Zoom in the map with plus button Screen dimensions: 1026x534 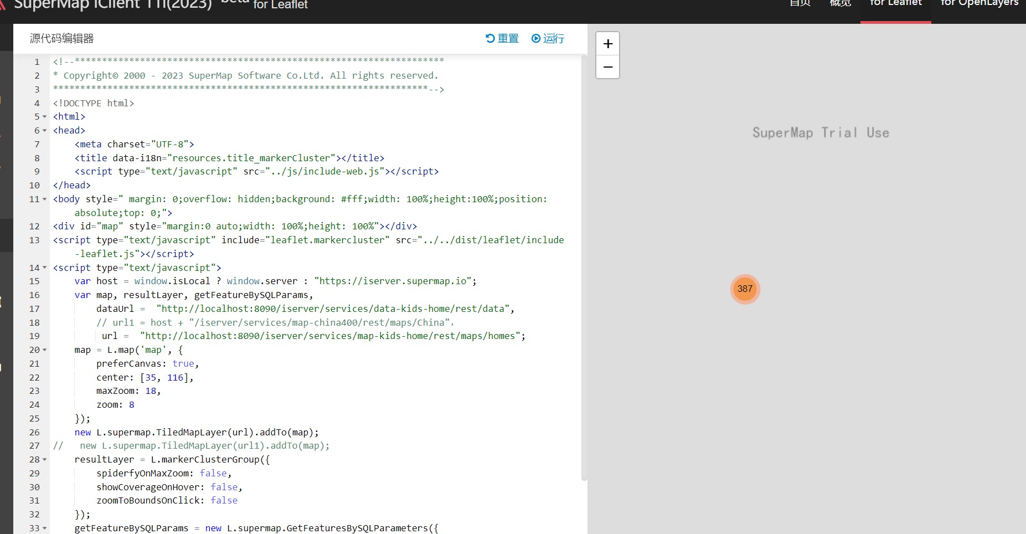pyautogui.click(x=607, y=44)
